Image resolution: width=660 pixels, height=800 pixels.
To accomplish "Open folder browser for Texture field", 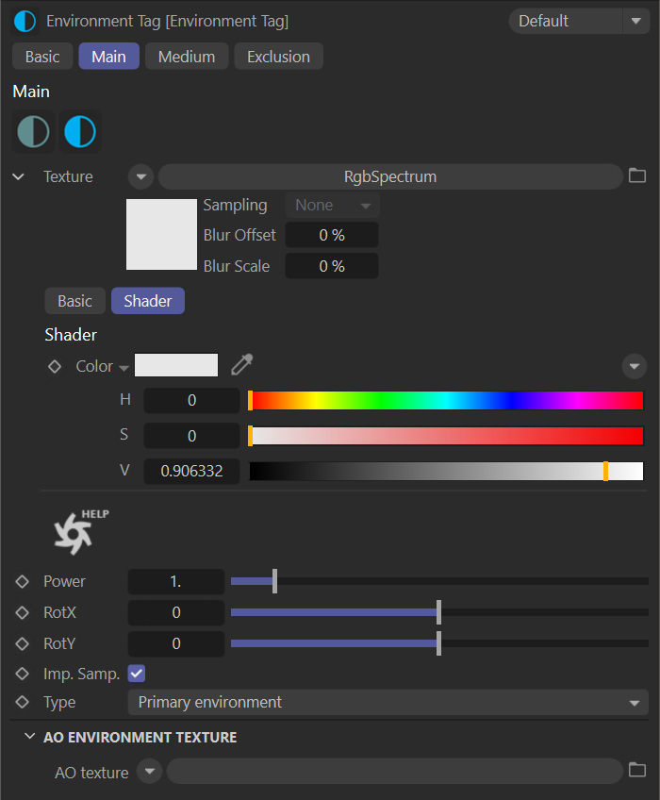I will tap(637, 175).
